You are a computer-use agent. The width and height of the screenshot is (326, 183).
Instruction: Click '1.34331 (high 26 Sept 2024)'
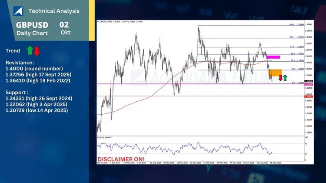(39, 98)
